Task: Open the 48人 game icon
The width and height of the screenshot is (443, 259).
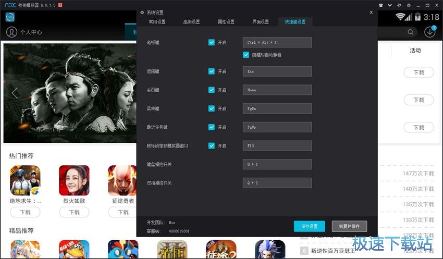Action: pyautogui.click(x=74, y=250)
